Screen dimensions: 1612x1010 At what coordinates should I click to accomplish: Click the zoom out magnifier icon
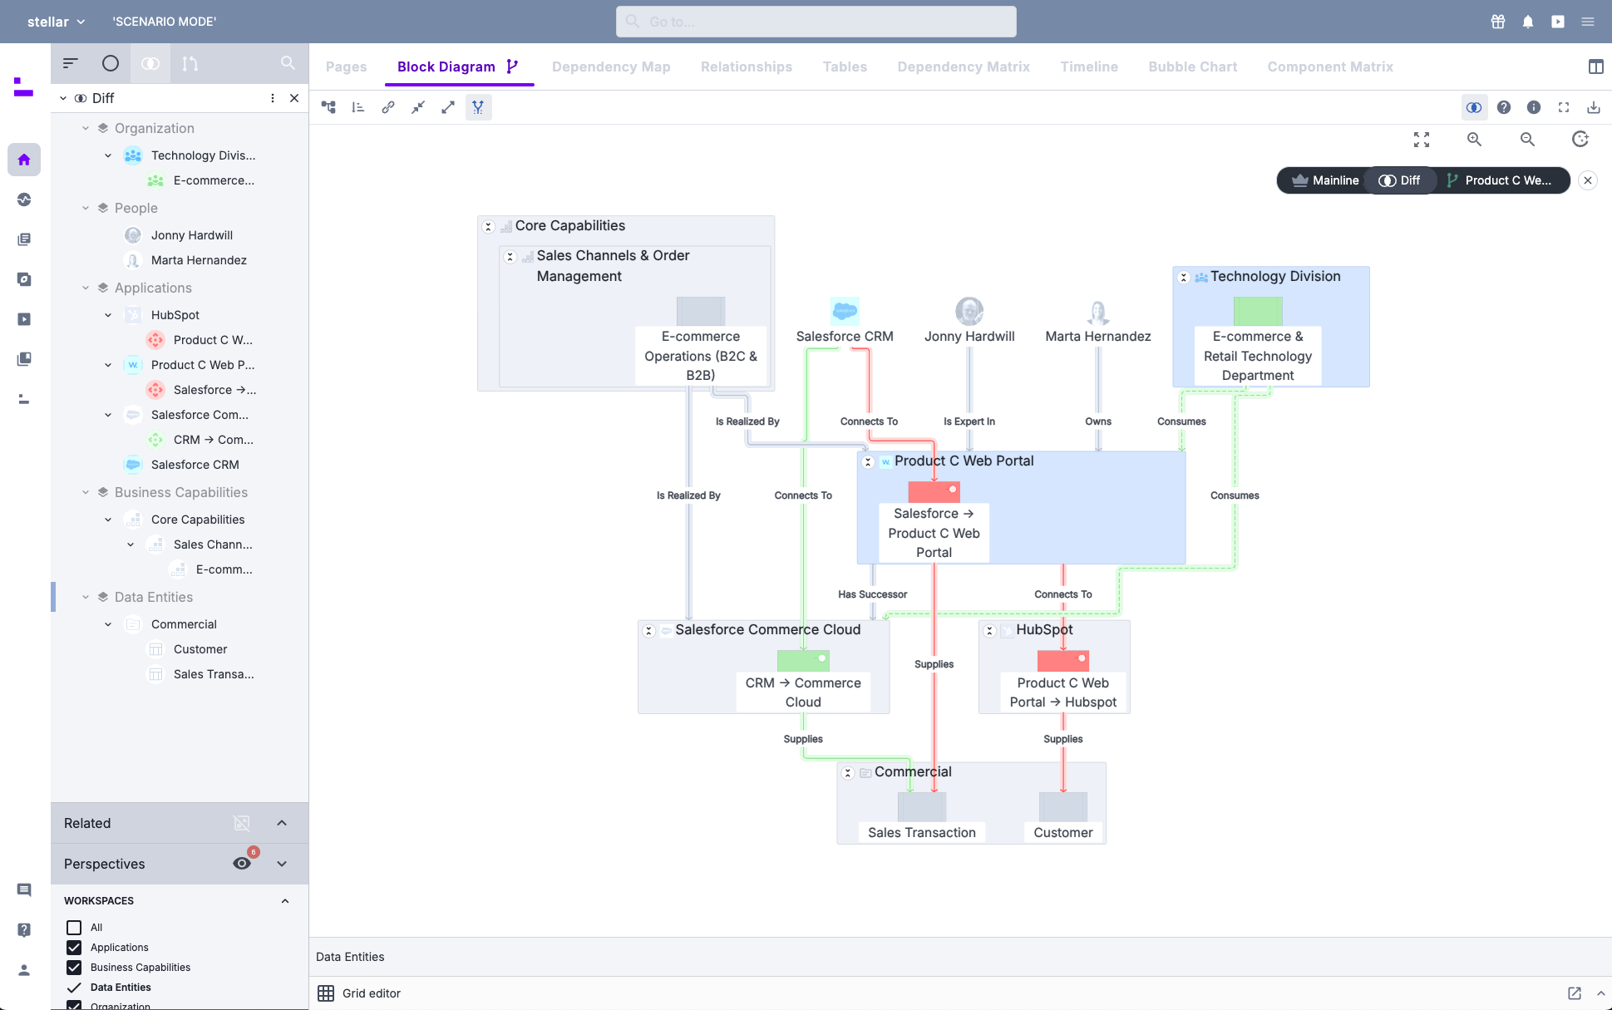click(x=1527, y=140)
